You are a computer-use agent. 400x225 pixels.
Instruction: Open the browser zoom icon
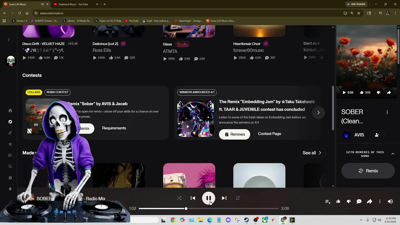click(x=352, y=13)
